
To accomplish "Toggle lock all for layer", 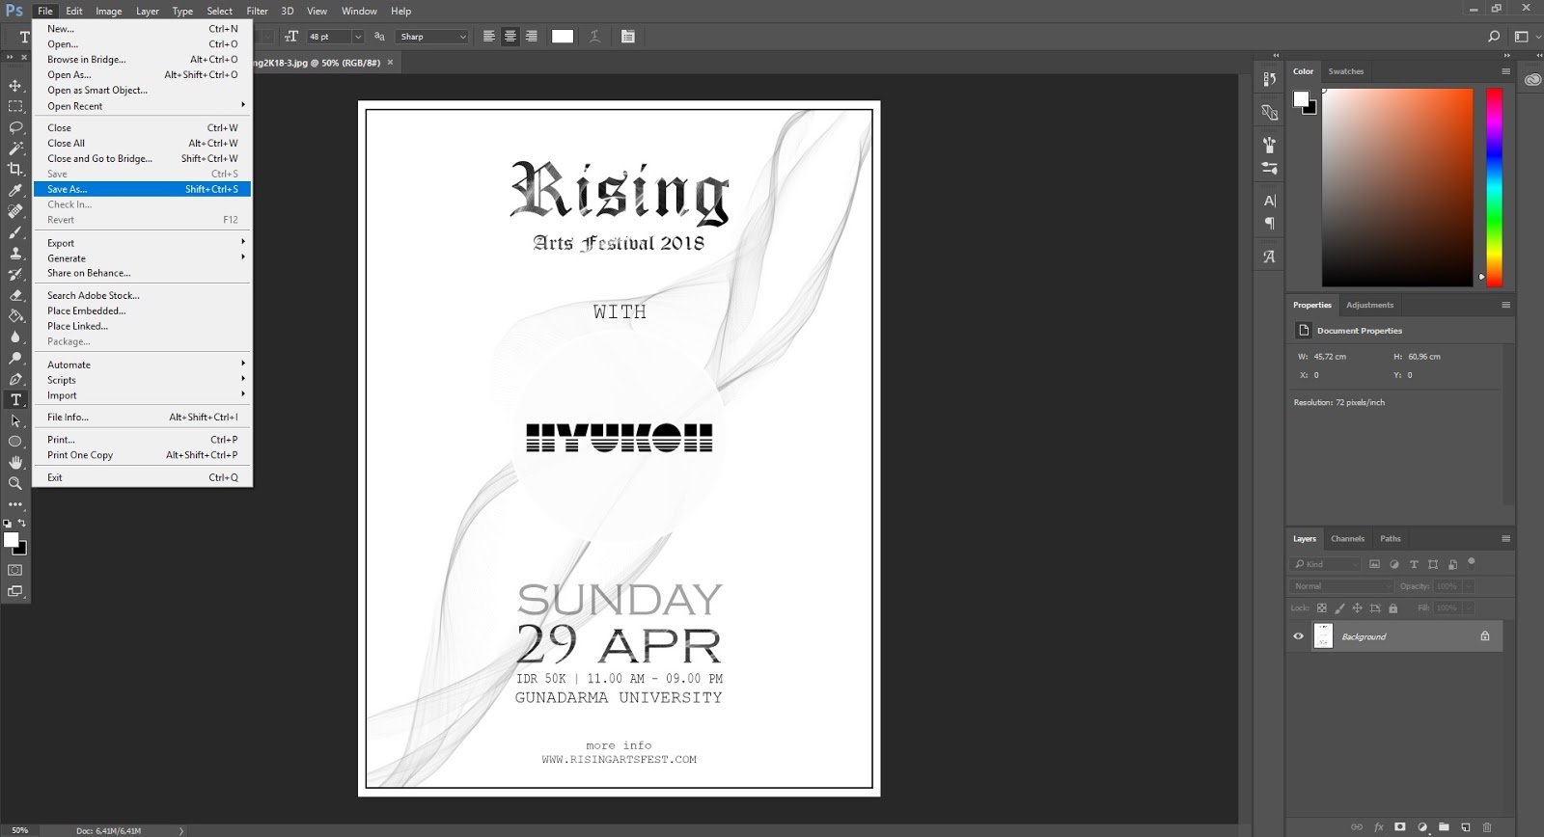I will [x=1392, y=608].
